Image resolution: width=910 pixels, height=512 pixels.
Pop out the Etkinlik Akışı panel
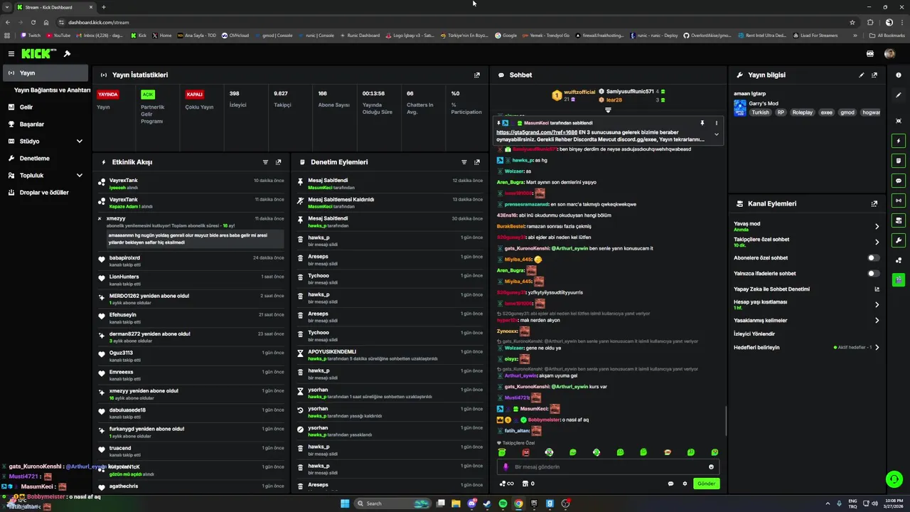pos(278,162)
